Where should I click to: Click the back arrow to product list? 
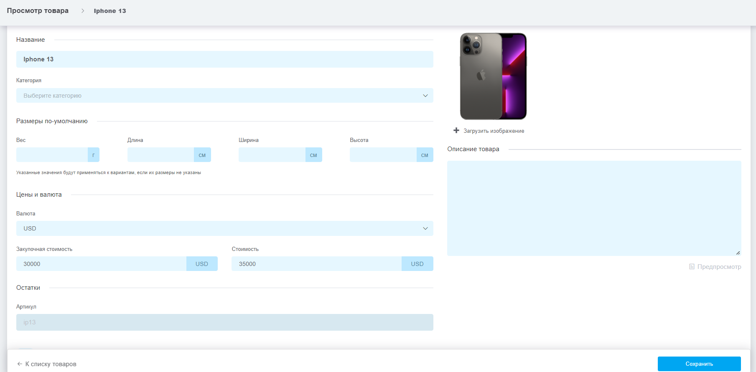20,364
